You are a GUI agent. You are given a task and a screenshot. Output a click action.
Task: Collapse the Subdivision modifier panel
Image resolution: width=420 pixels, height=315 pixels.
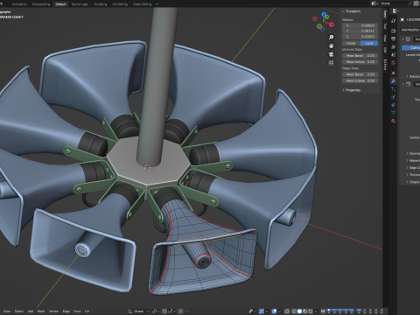[x=402, y=39]
